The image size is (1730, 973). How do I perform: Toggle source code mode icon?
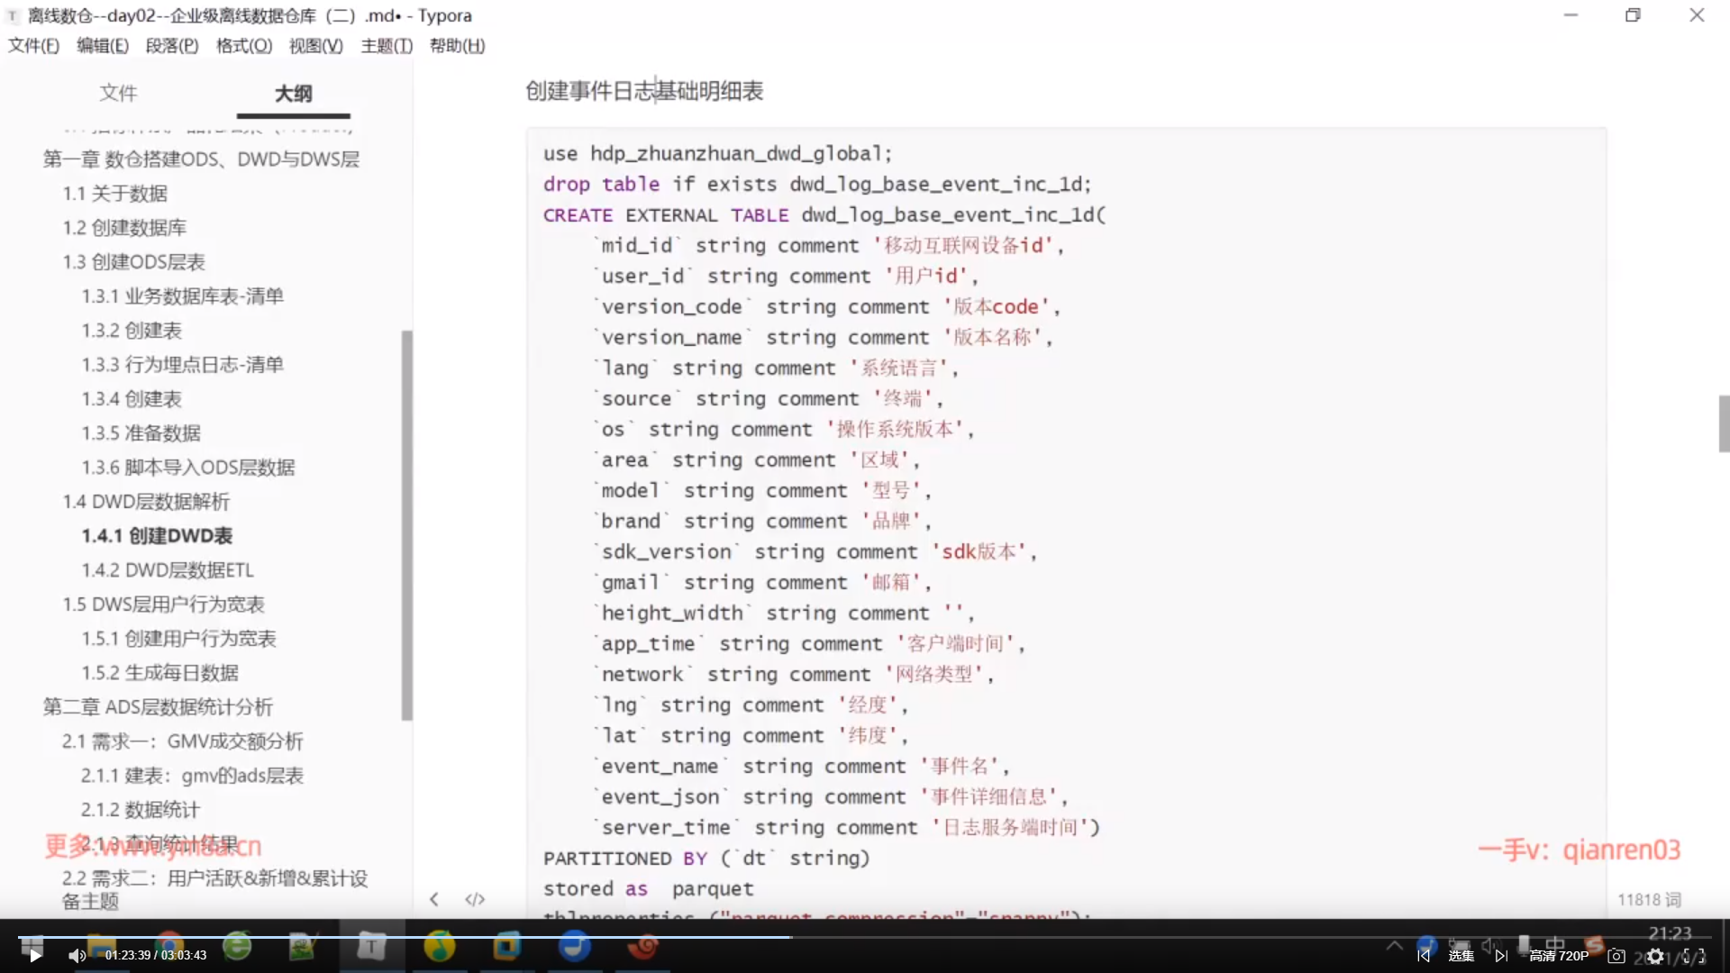(475, 899)
